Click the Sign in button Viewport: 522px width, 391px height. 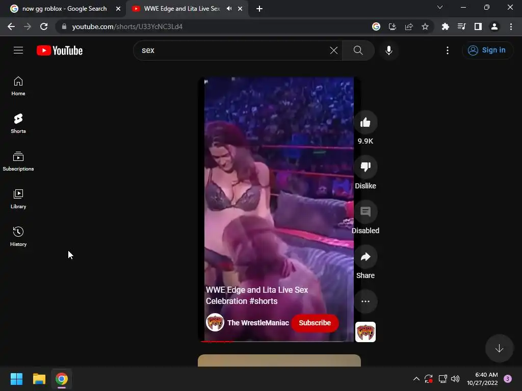coord(487,50)
